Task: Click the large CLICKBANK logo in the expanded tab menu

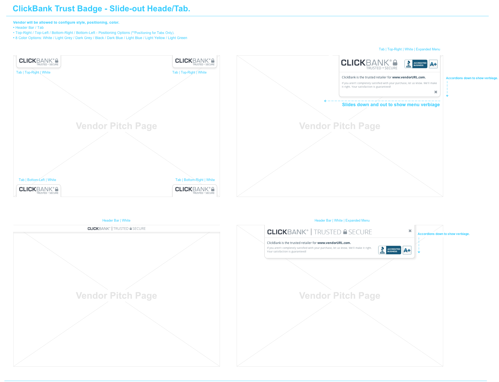Action: pos(367,63)
